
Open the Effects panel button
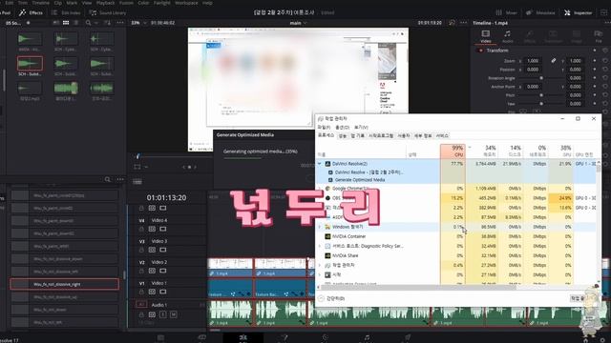pyautogui.click(x=31, y=12)
